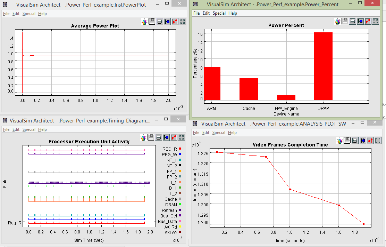Print the Power Percent plot

(352, 21)
